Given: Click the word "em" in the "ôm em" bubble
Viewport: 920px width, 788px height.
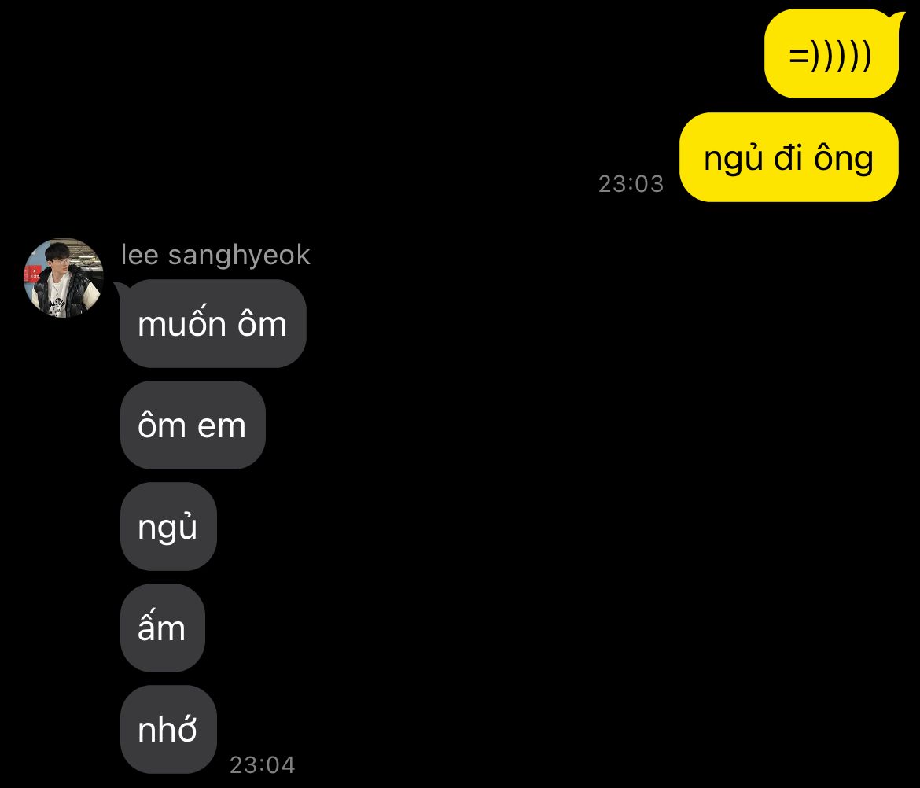Looking at the screenshot, I should [222, 426].
